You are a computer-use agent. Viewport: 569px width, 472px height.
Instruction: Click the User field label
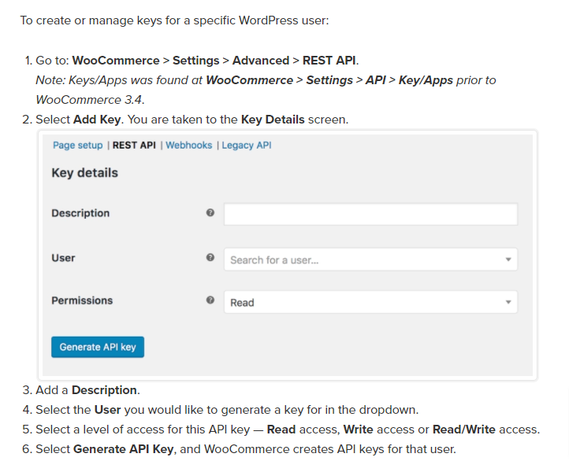click(63, 258)
